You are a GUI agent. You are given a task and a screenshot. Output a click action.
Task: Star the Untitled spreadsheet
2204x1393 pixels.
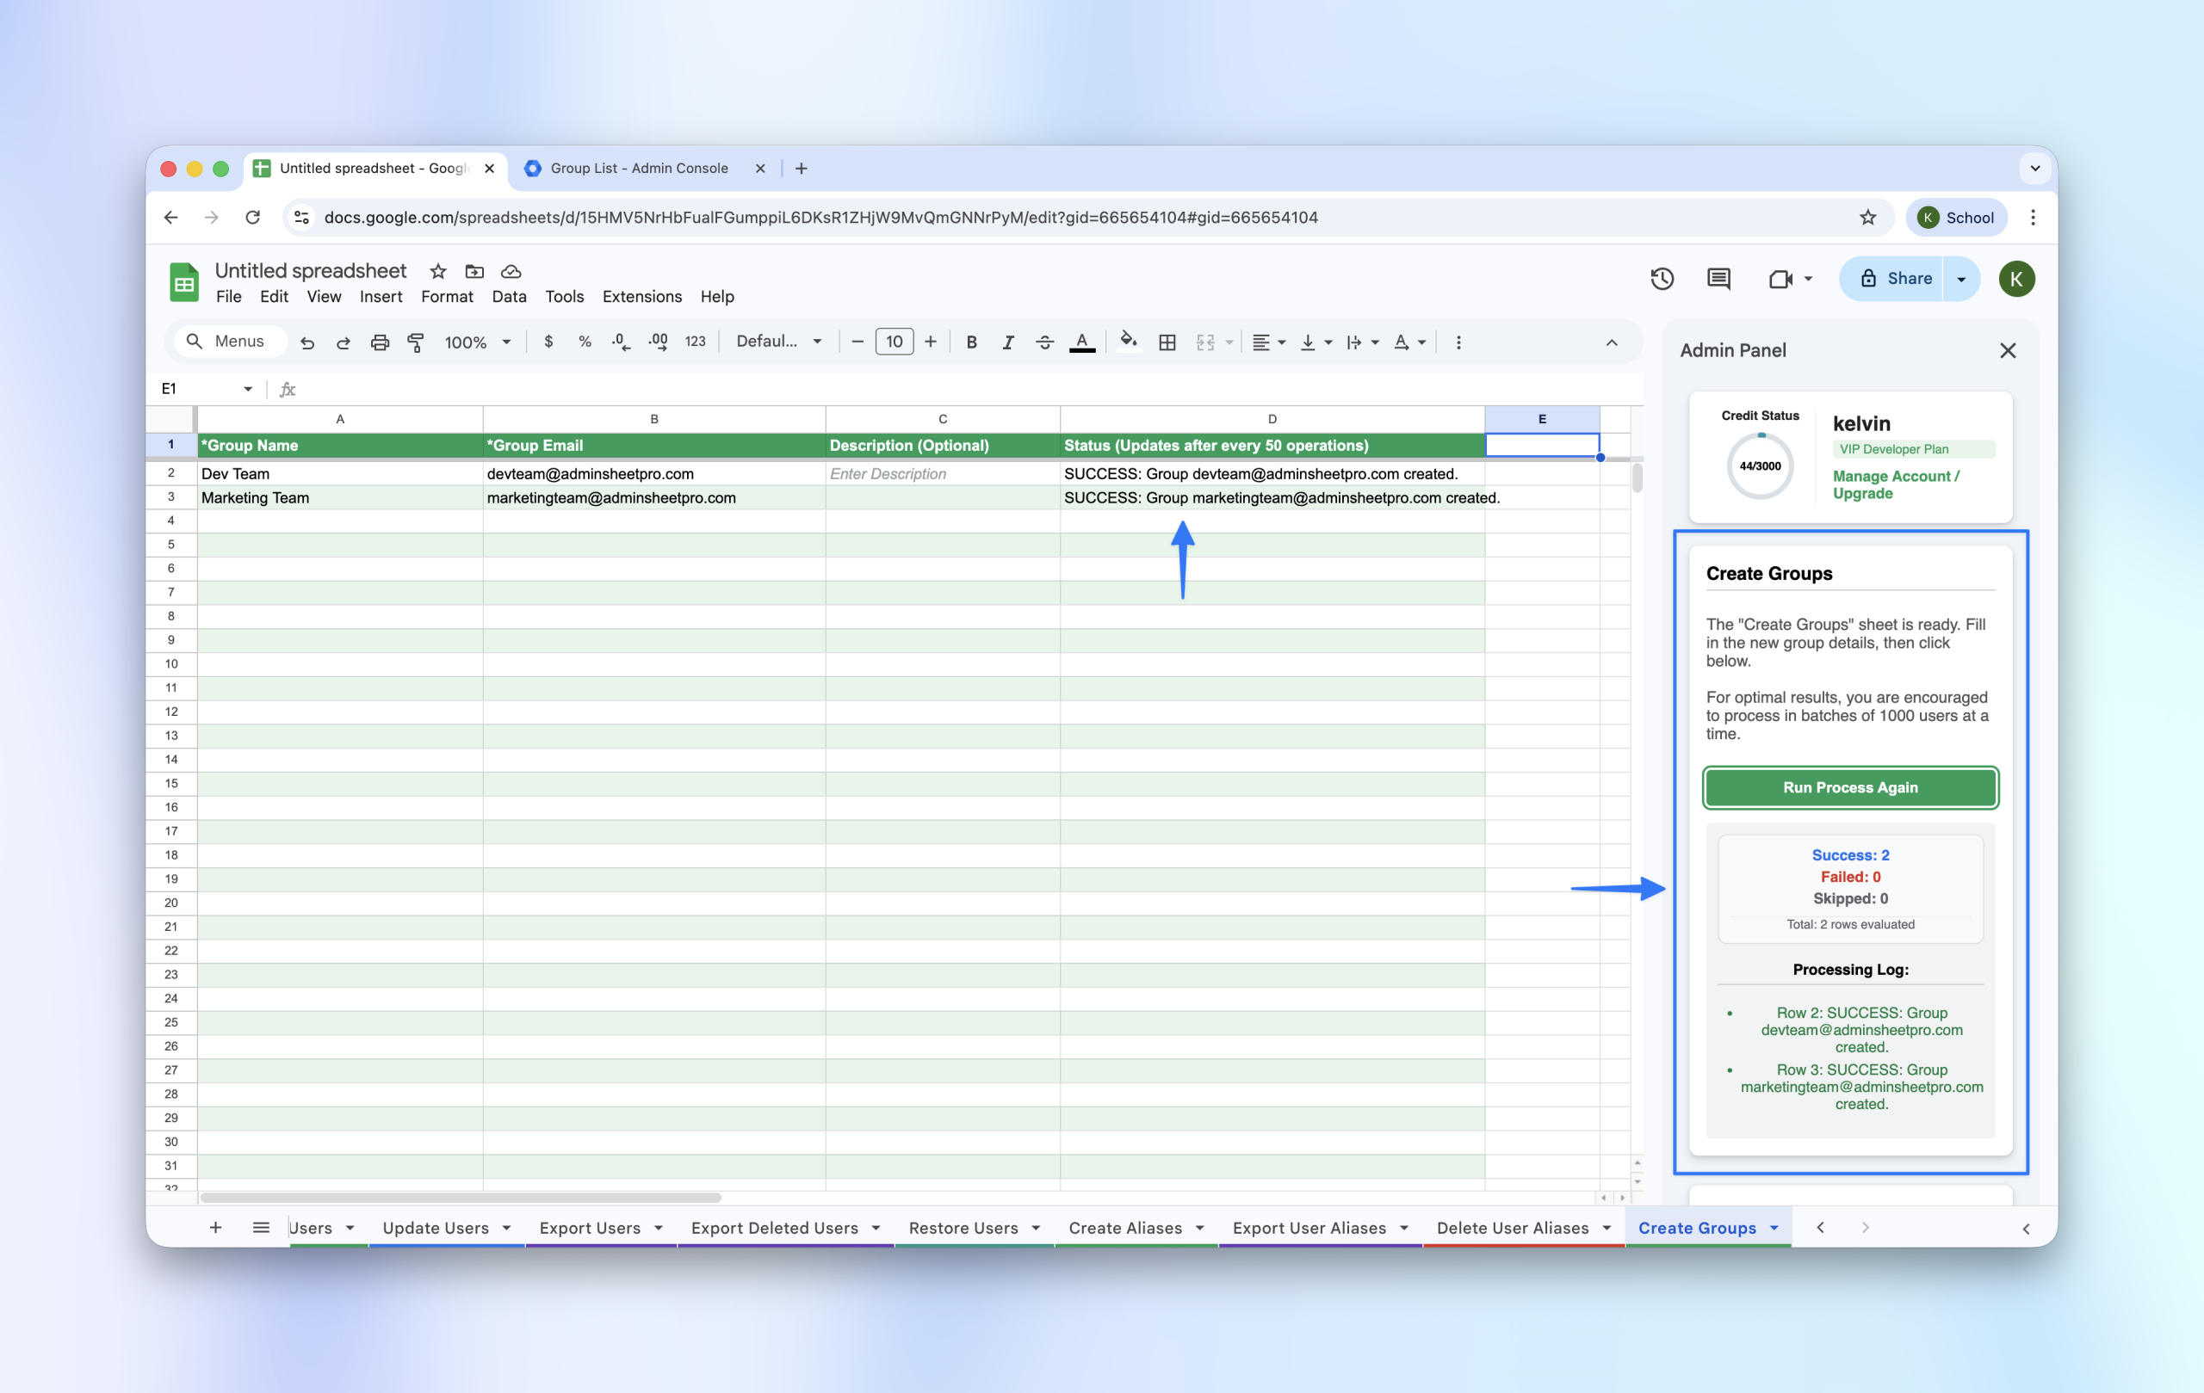pos(437,272)
